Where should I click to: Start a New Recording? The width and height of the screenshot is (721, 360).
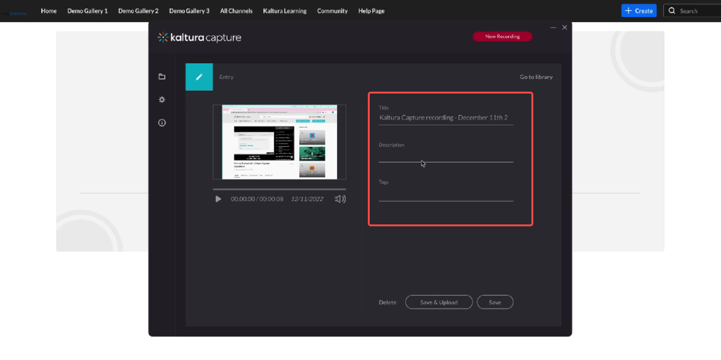coord(503,36)
